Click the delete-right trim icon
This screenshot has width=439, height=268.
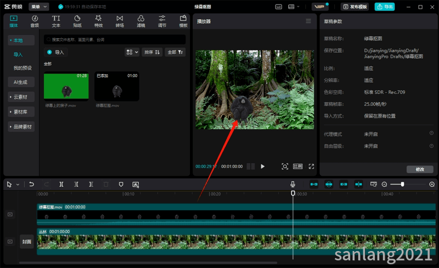(x=91, y=184)
